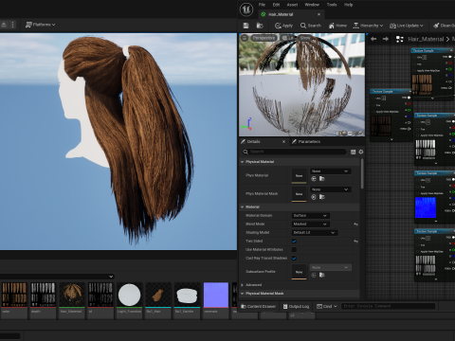The image size is (455, 341).
Task: Focus the Details search field
Action: [294, 152]
